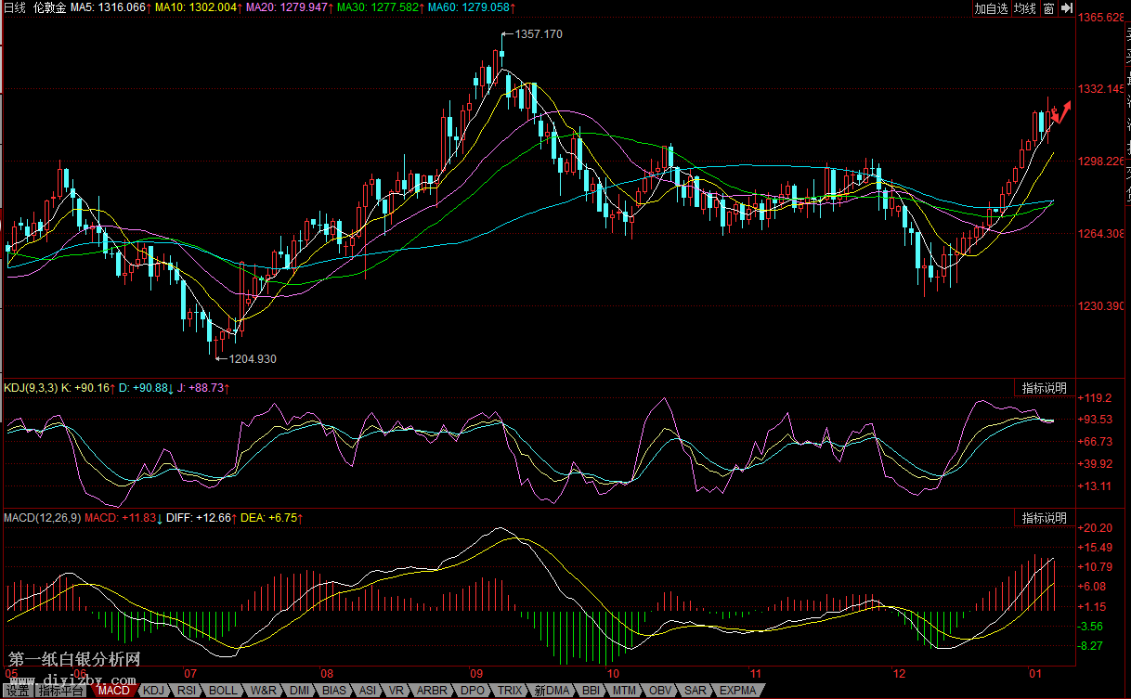
Task: Switch to the DMI indicator tab
Action: tap(300, 691)
